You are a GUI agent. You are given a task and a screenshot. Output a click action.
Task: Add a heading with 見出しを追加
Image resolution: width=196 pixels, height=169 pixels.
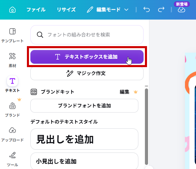[85, 139]
